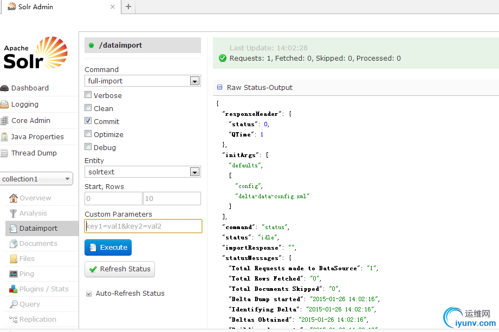Click the "Total Rows Fetched" key
The width and height of the screenshot is (499, 332).
(266, 278)
